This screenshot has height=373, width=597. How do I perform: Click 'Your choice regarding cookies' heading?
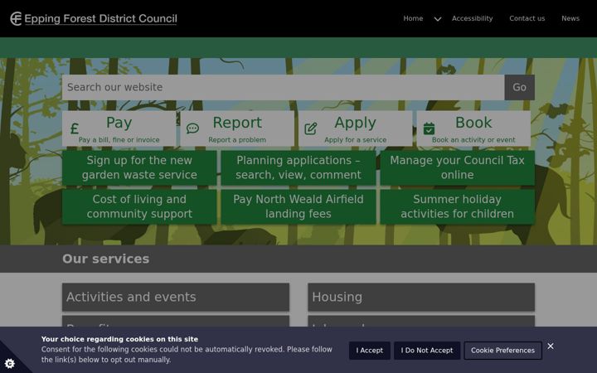119,339
